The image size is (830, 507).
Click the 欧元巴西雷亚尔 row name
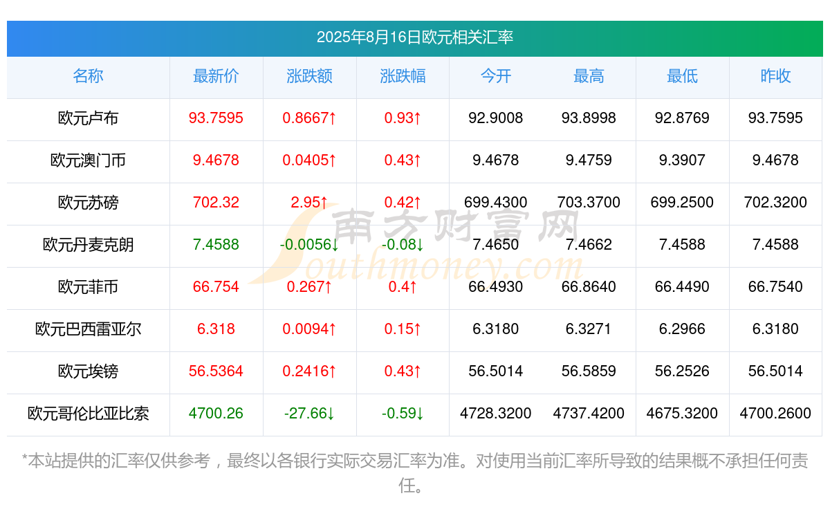click(88, 329)
